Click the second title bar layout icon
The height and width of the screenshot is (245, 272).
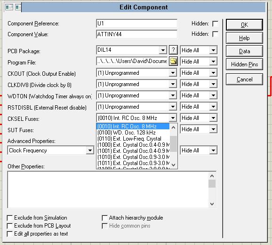pyautogui.click(x=18, y=7)
